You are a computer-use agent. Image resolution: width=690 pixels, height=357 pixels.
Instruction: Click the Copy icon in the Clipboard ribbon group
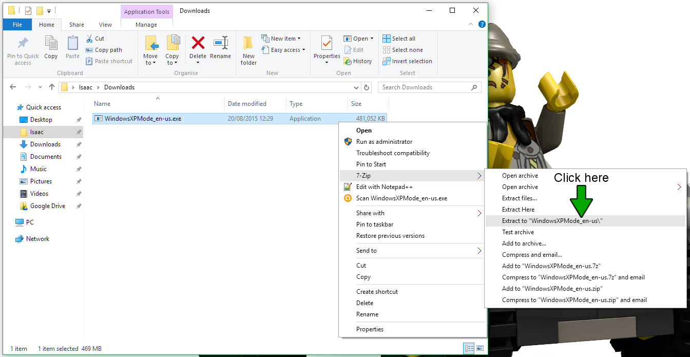(51, 43)
